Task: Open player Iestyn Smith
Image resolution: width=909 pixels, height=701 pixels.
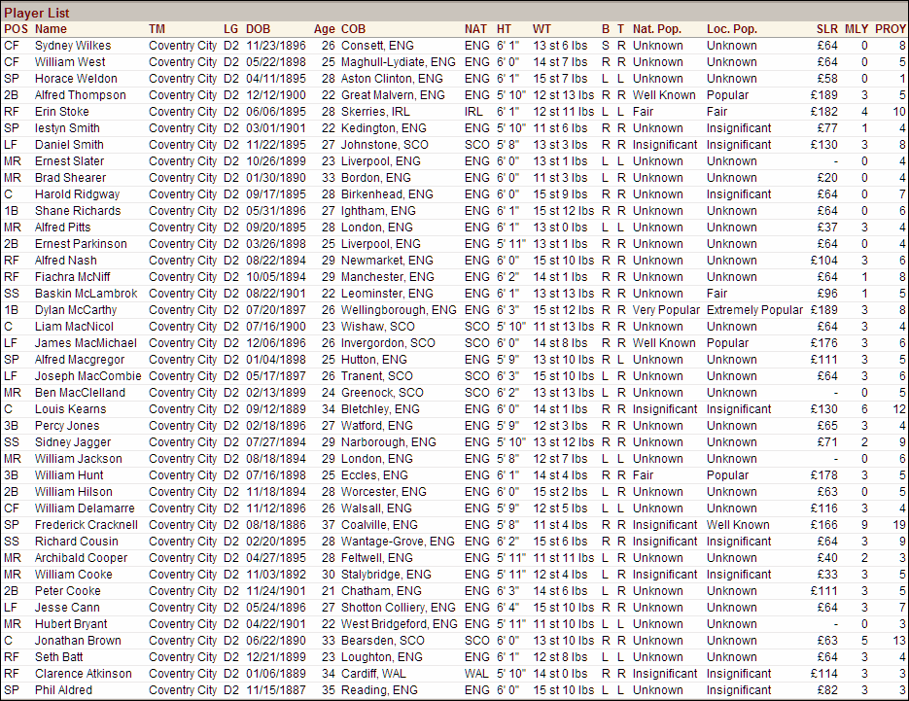Action: (x=67, y=128)
